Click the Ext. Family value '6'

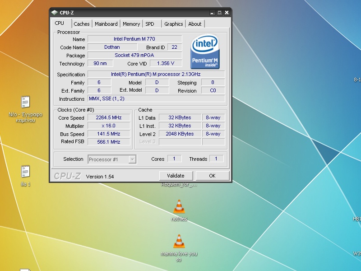pos(99,91)
